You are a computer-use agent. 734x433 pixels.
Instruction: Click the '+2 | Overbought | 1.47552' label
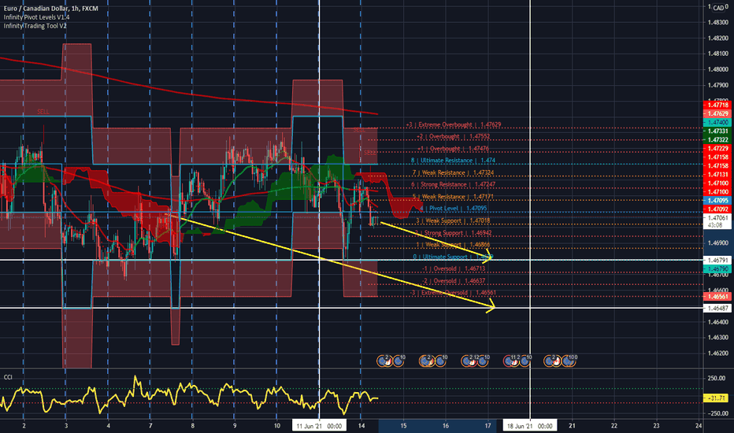pyautogui.click(x=453, y=136)
